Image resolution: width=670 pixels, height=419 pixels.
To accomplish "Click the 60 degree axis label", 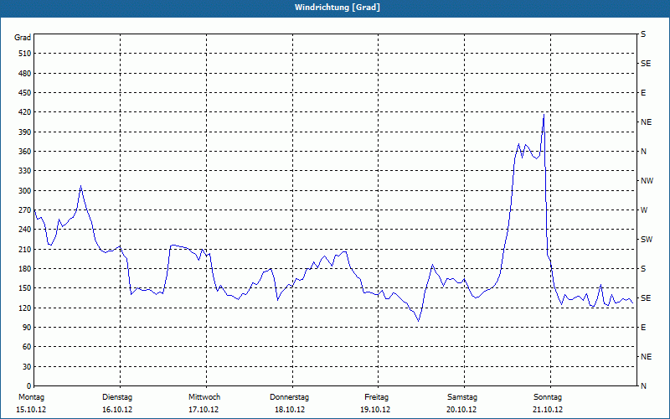I will tap(27, 347).
